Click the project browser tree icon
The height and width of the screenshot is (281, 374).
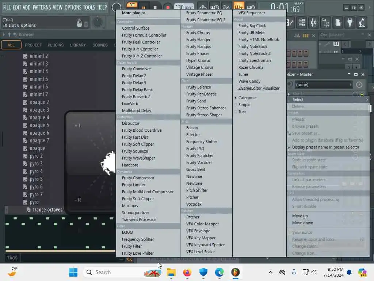(326, 23)
